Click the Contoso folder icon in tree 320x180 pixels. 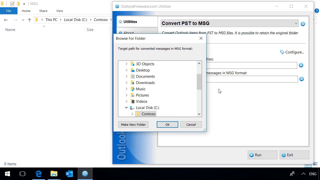coord(138,114)
